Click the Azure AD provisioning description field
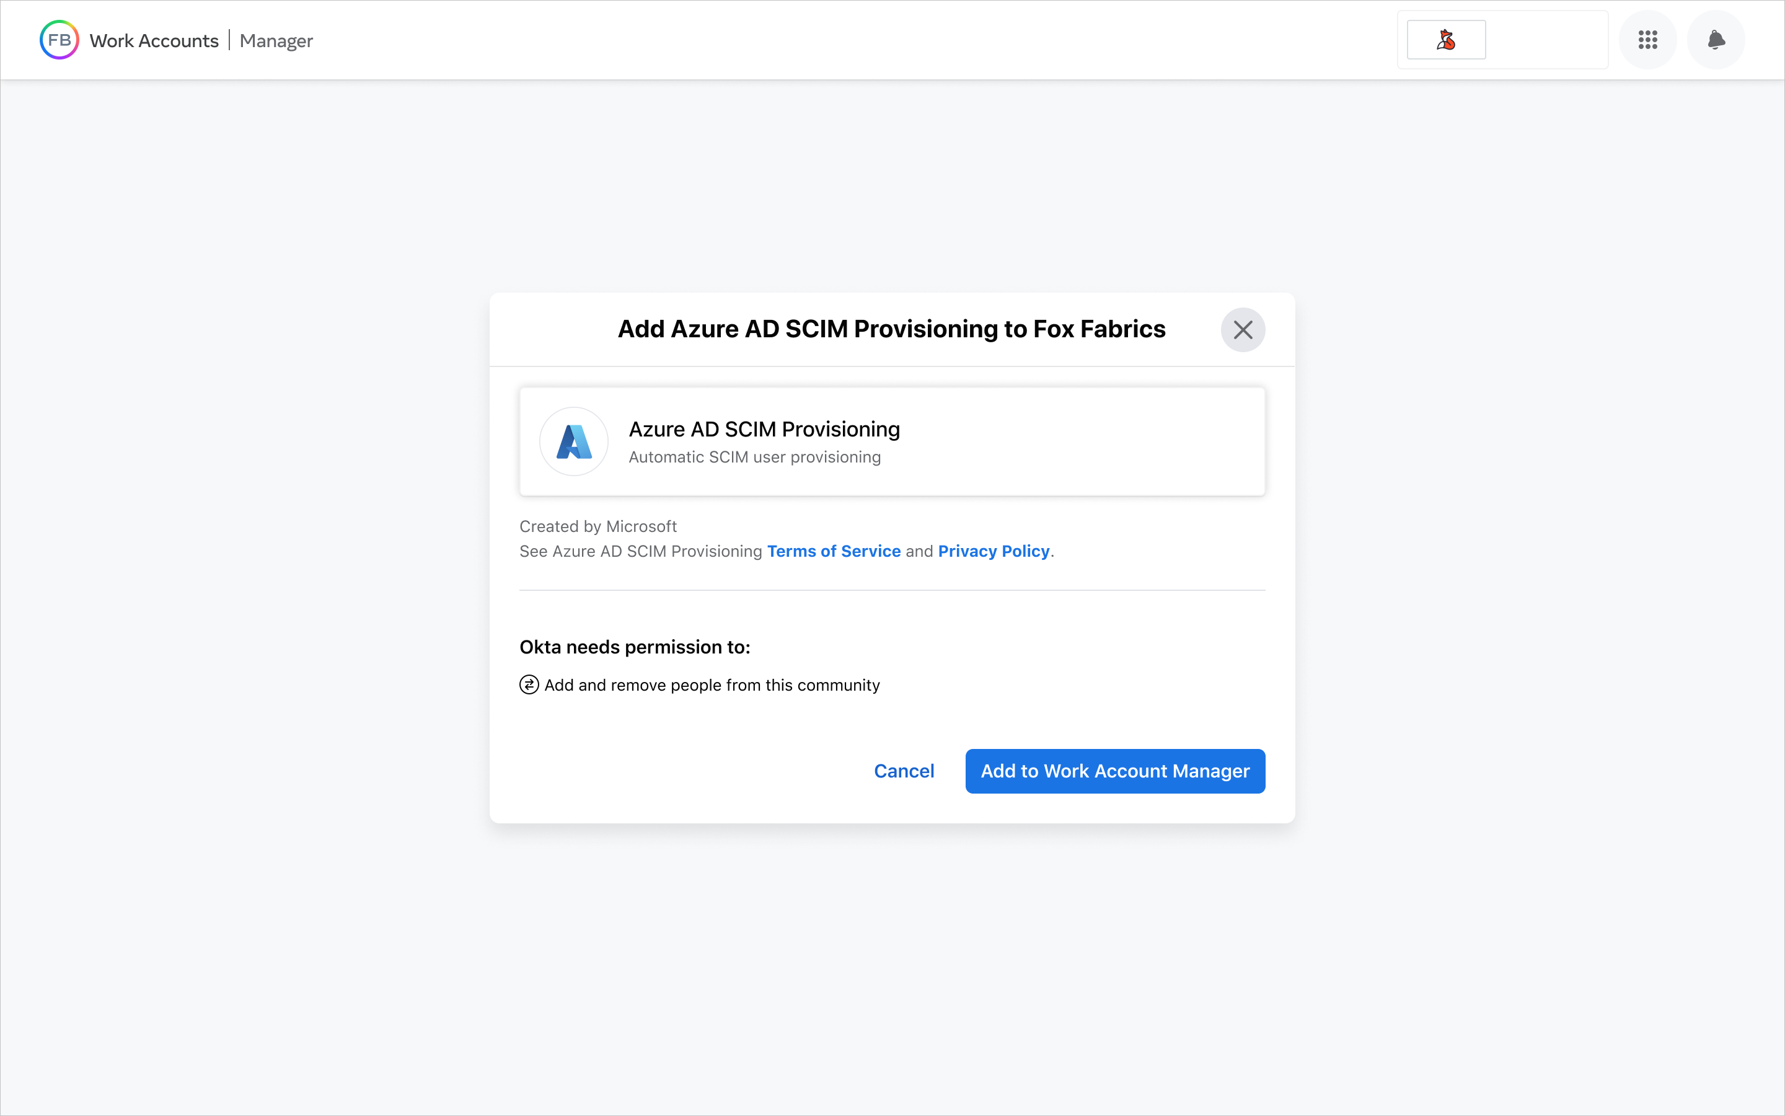 [754, 456]
